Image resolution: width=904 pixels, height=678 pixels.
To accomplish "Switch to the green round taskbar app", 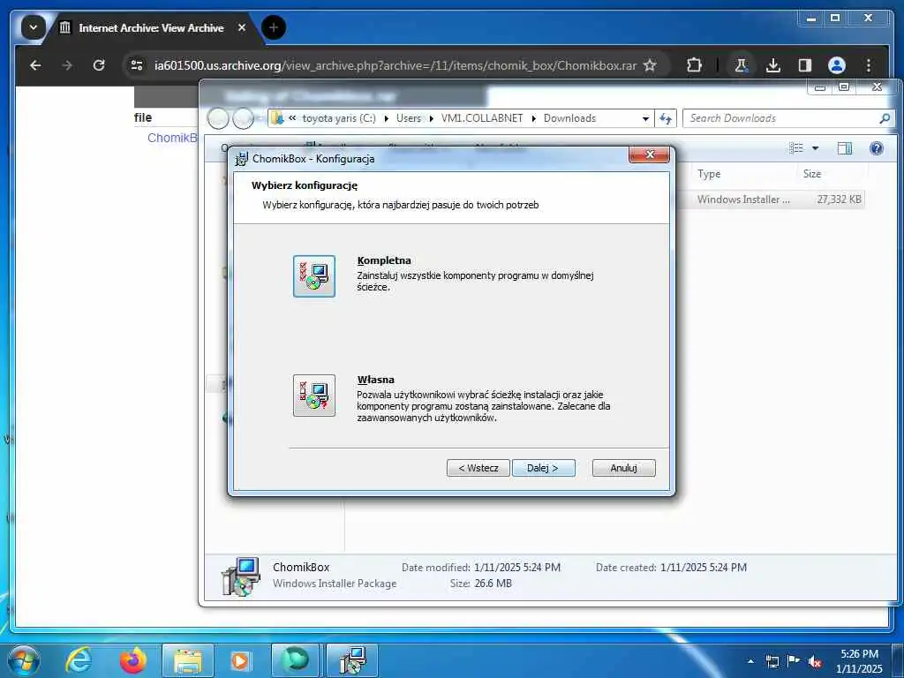I will [295, 660].
